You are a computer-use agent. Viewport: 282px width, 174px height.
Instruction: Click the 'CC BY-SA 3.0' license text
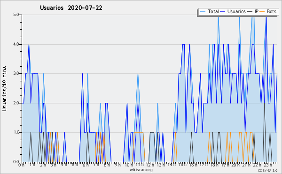(x=267, y=170)
